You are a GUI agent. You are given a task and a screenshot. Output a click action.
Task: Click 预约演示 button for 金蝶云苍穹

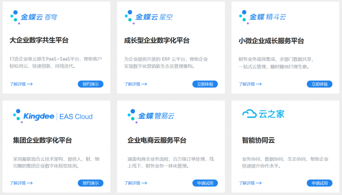(x=91, y=84)
